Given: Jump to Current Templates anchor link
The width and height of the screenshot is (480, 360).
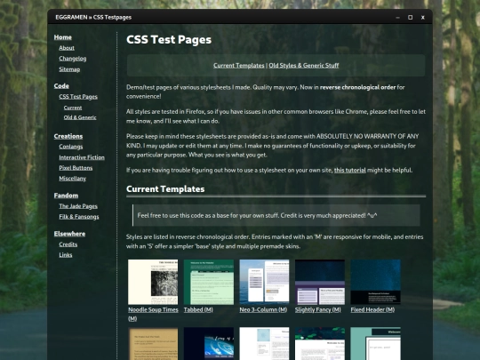Looking at the screenshot, I should 239,66.
